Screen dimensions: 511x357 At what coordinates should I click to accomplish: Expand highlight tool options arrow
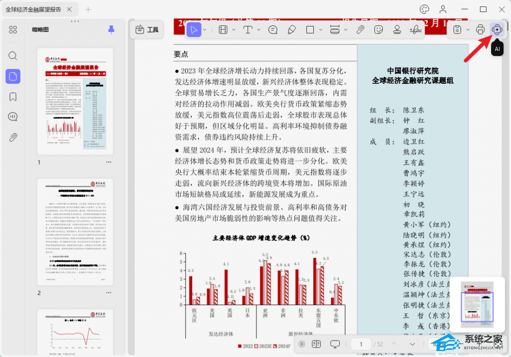(234, 30)
